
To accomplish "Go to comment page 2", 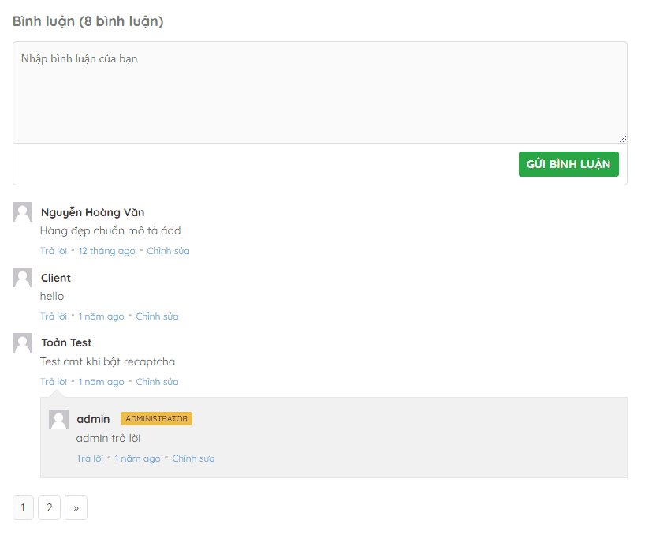I will click(49, 507).
